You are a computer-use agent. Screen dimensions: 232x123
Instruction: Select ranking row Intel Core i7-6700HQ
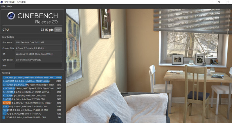(x=32, y=106)
